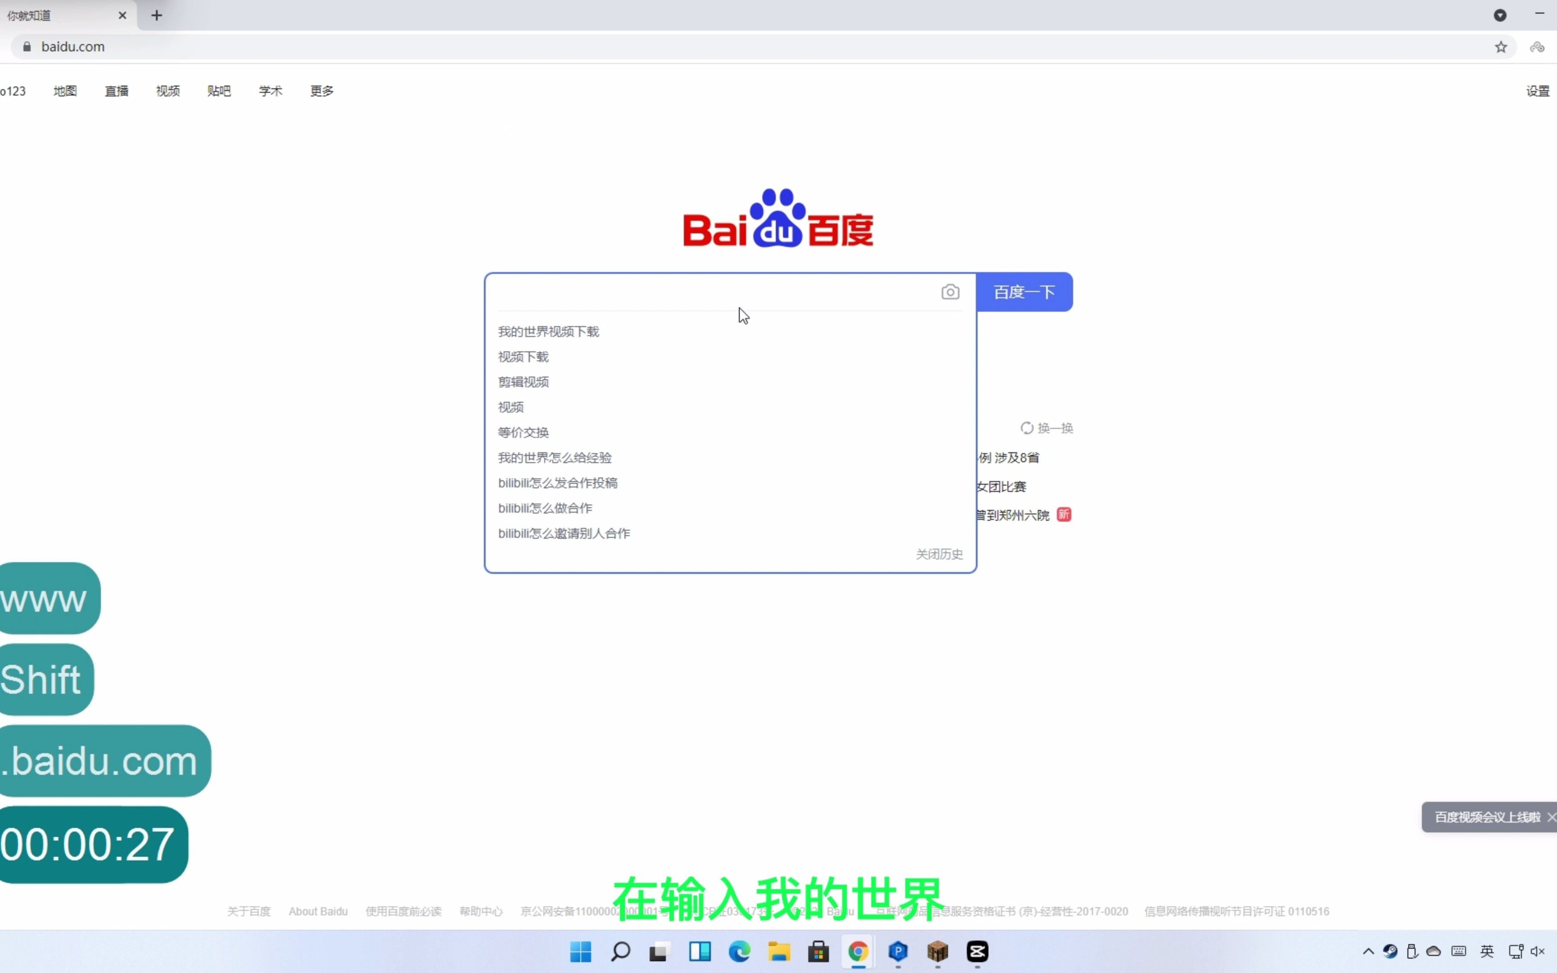Open the touch keyboard tray icon
The height and width of the screenshot is (973, 1557).
pyautogui.click(x=1459, y=952)
